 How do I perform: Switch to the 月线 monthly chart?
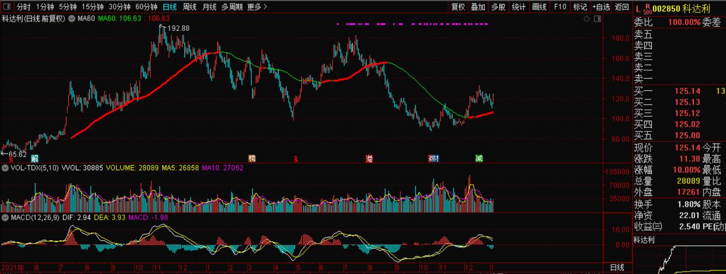tap(209, 7)
